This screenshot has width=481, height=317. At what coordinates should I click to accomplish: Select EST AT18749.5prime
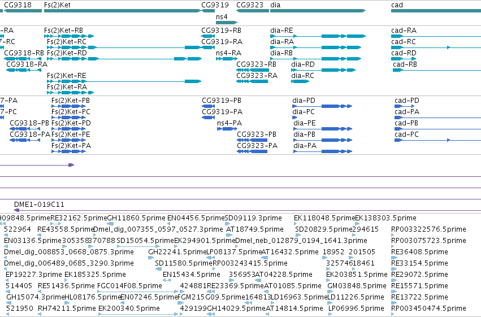pyautogui.click(x=254, y=229)
